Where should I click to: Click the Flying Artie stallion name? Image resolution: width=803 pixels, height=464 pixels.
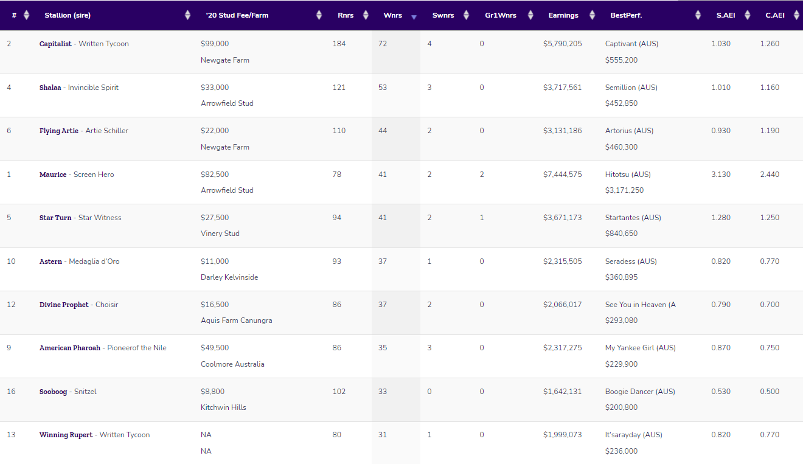click(x=59, y=131)
